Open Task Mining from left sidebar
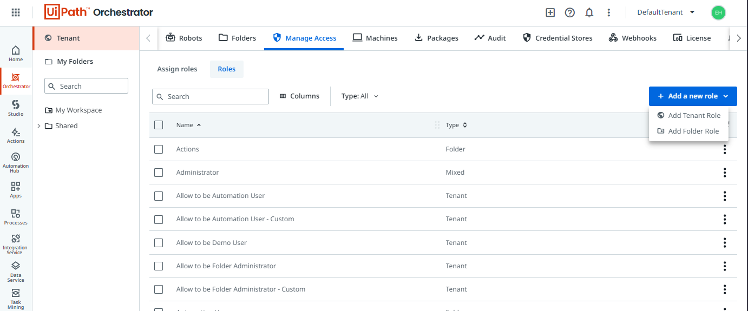This screenshot has height=311, width=748. pos(16,299)
